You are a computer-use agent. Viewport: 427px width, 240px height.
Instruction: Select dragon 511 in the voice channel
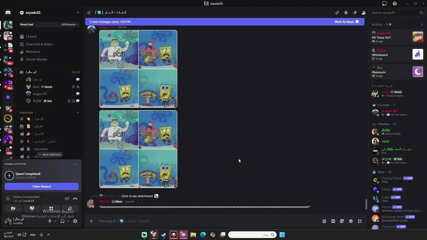pos(52,94)
